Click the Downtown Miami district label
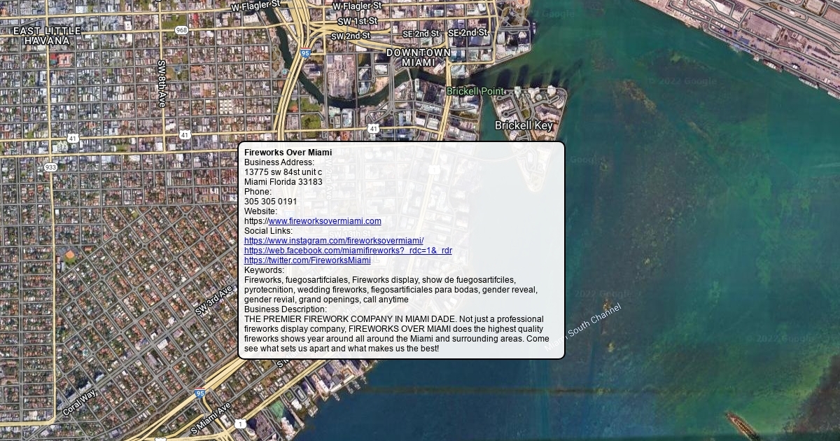840x441 pixels. coord(419,57)
